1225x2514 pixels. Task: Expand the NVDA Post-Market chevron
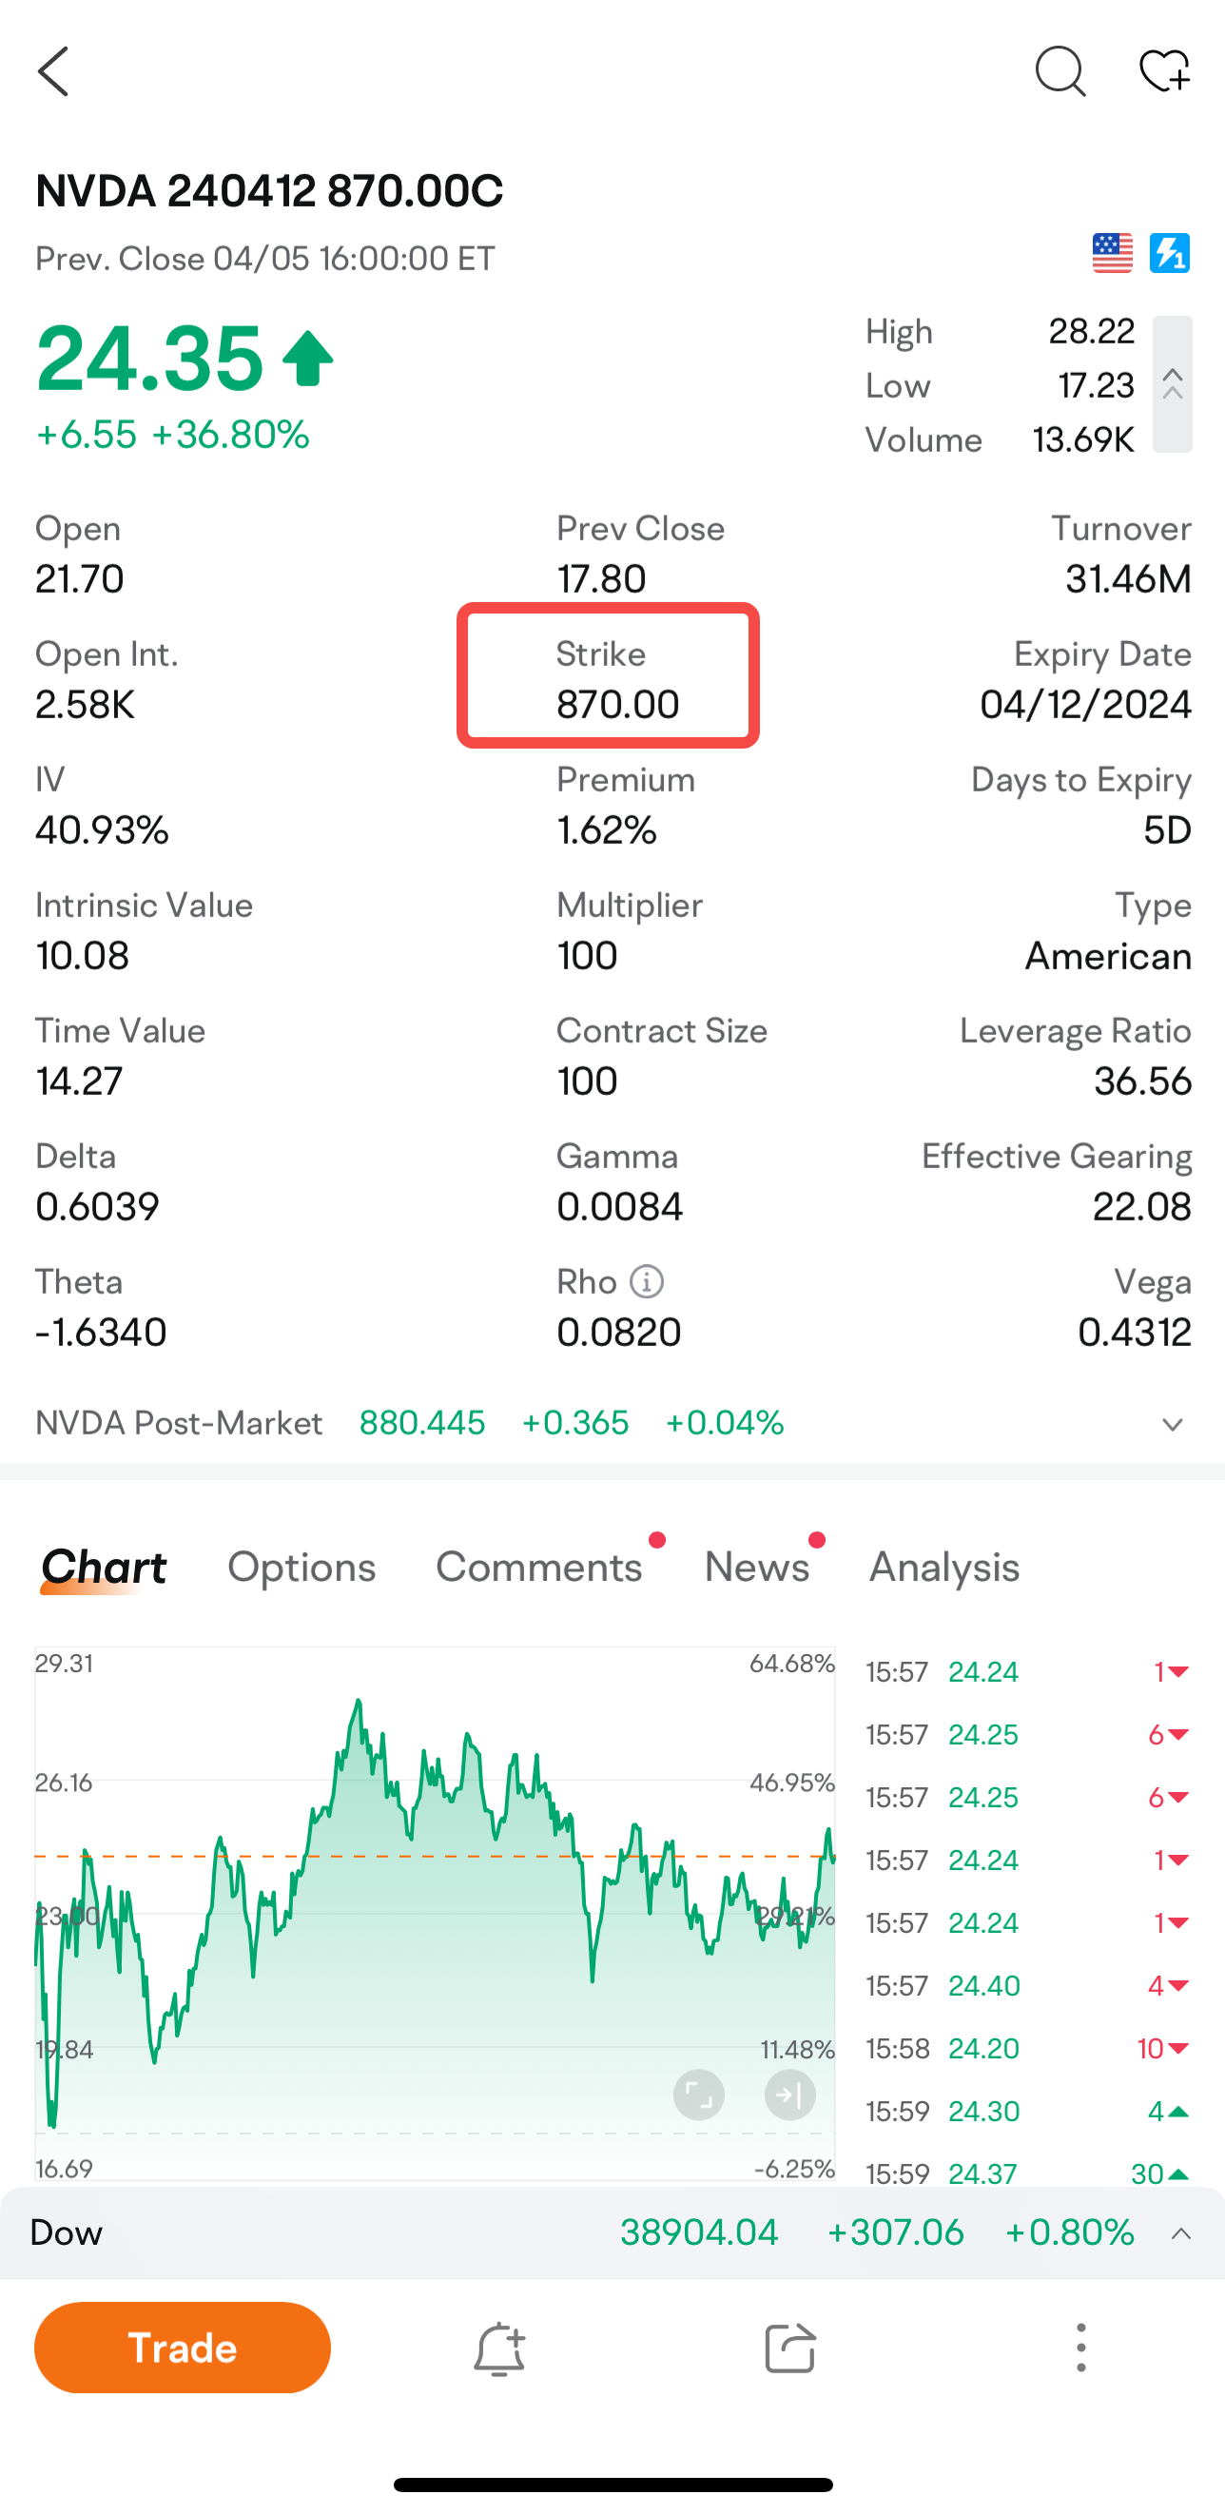click(x=1173, y=1424)
